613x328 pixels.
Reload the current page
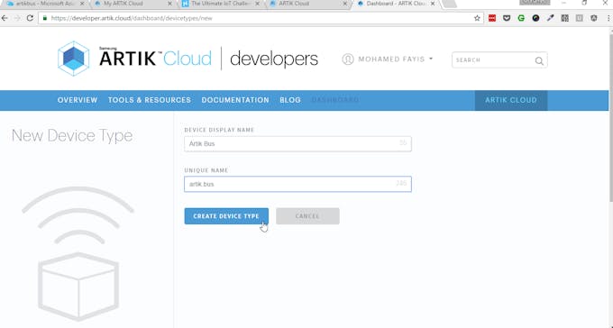tap(30, 18)
